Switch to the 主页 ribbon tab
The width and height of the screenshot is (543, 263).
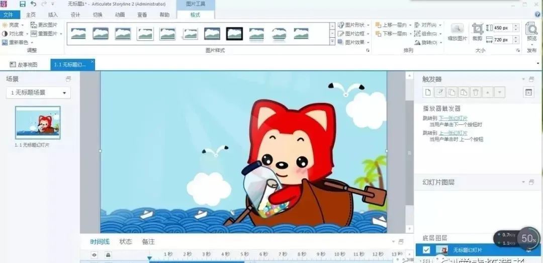tap(31, 15)
